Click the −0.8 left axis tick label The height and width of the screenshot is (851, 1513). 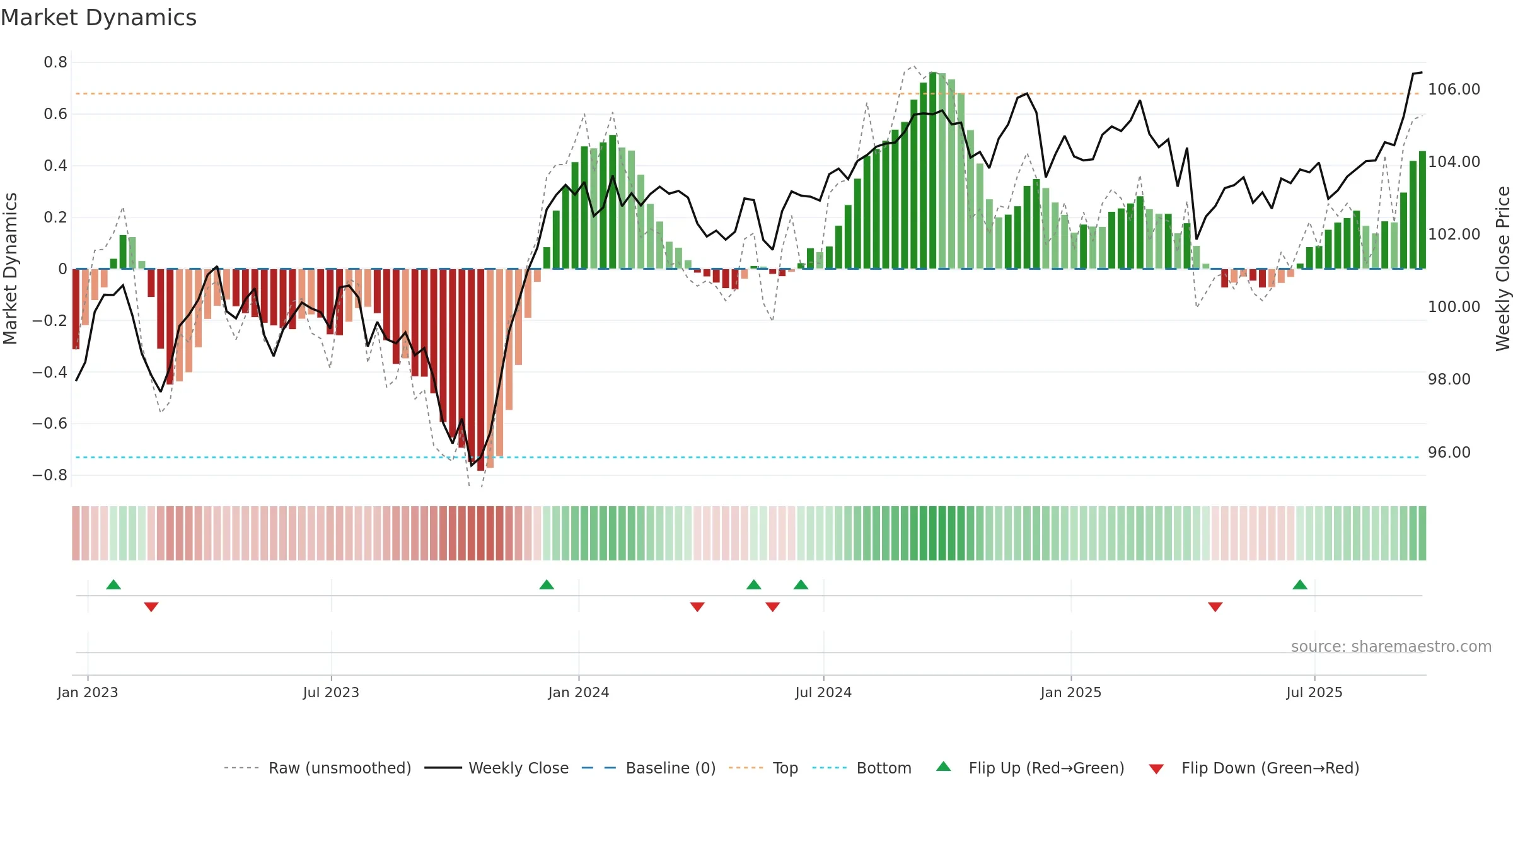point(50,475)
